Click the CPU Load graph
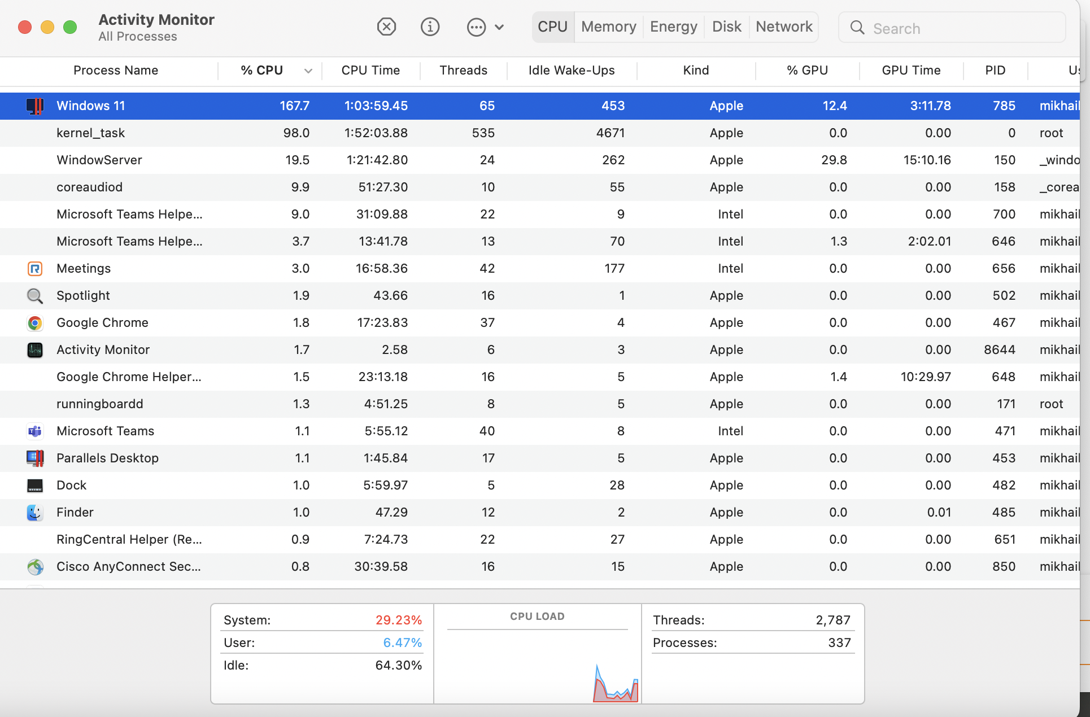This screenshot has width=1090, height=717. (537, 666)
